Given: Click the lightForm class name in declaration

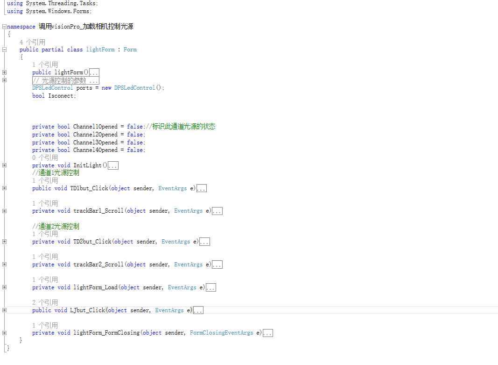Looking at the screenshot, I should [x=100, y=50].
